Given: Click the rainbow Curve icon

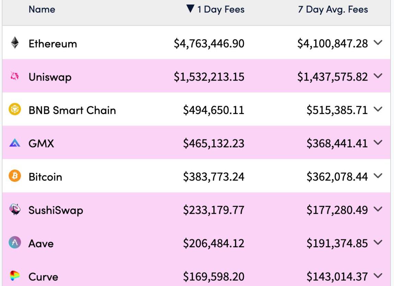Looking at the screenshot, I should (15, 276).
